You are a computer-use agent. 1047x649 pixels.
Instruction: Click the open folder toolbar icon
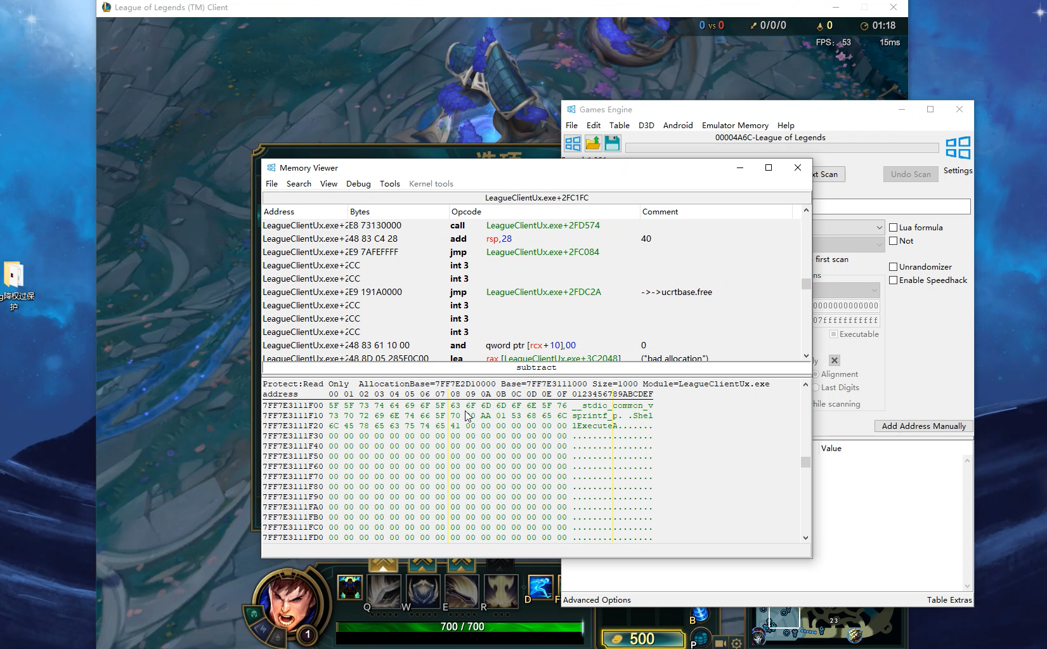[x=593, y=143]
